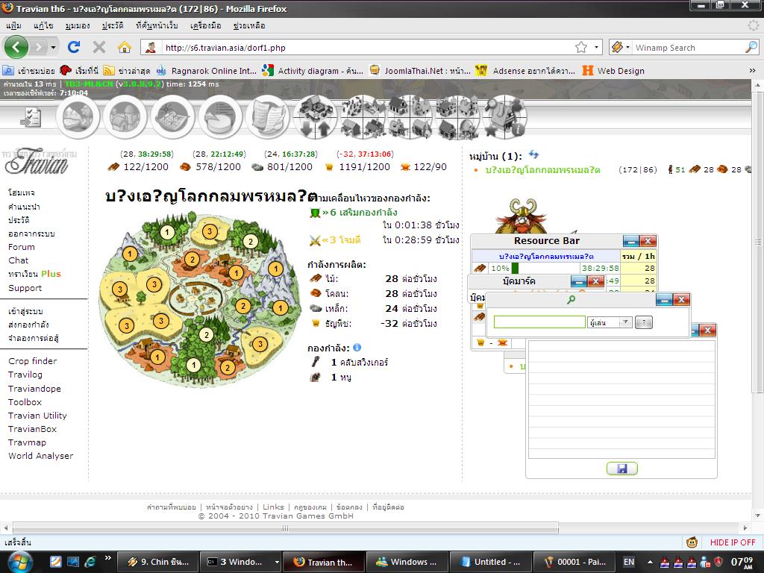The width and height of the screenshot is (764, 573).
Task: Open the Tools (เครื่องมือ) menu
Action: [x=206, y=25]
